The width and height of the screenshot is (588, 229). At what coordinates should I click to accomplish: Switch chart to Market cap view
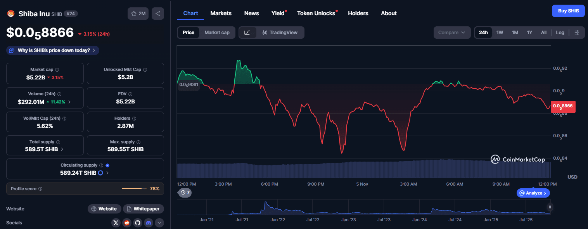tap(217, 33)
